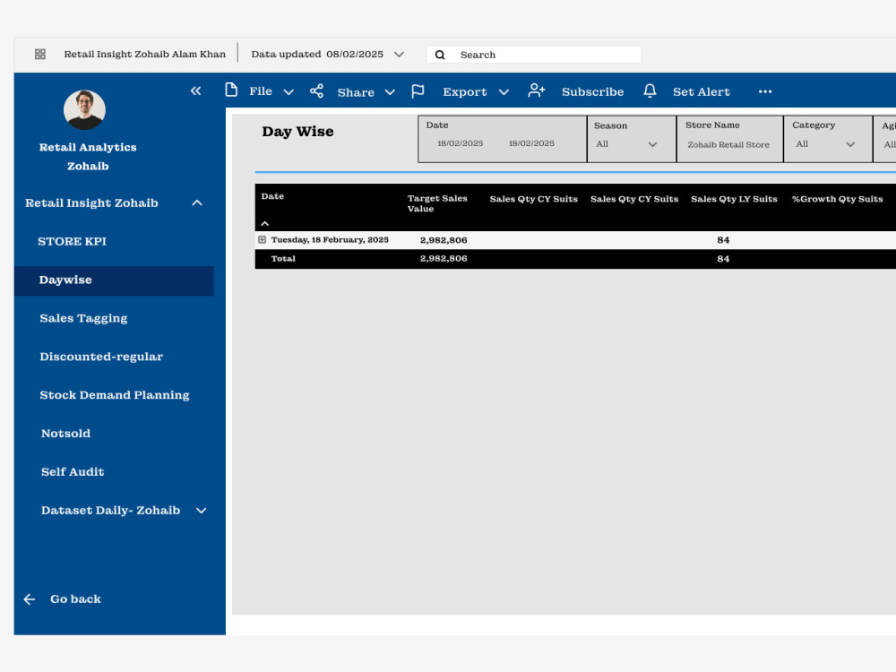This screenshot has width=896, height=672.
Task: Open the Store Name filter
Action: coord(729,140)
